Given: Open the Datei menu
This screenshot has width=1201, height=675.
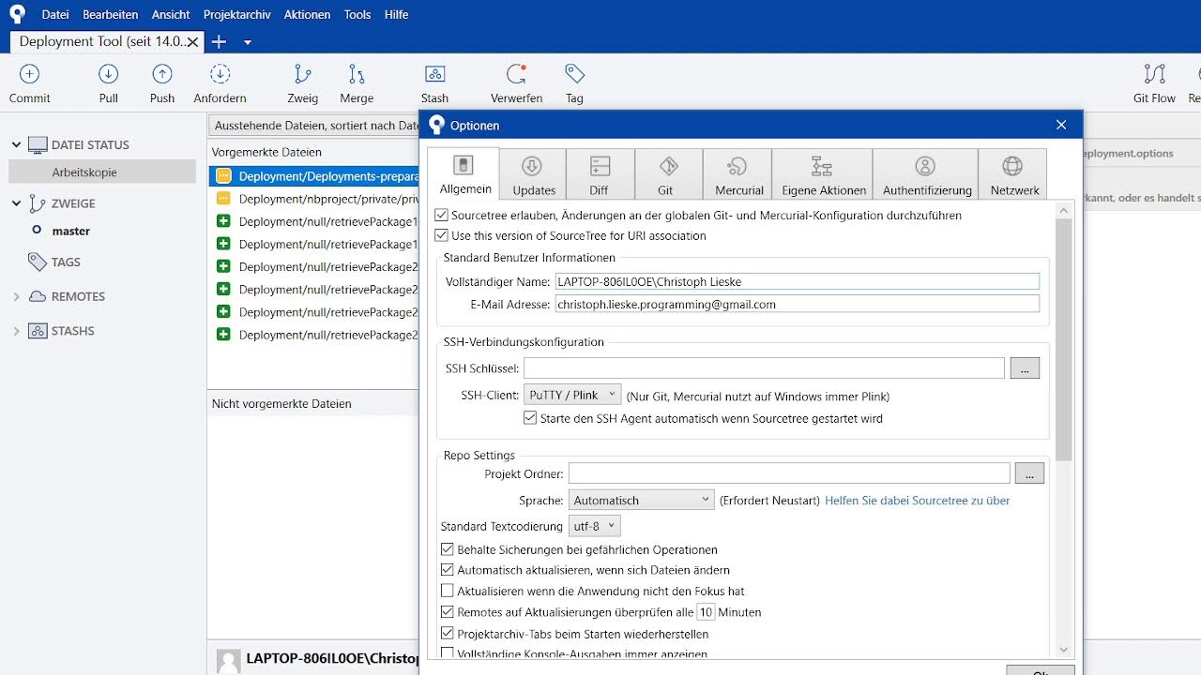Looking at the screenshot, I should (55, 14).
